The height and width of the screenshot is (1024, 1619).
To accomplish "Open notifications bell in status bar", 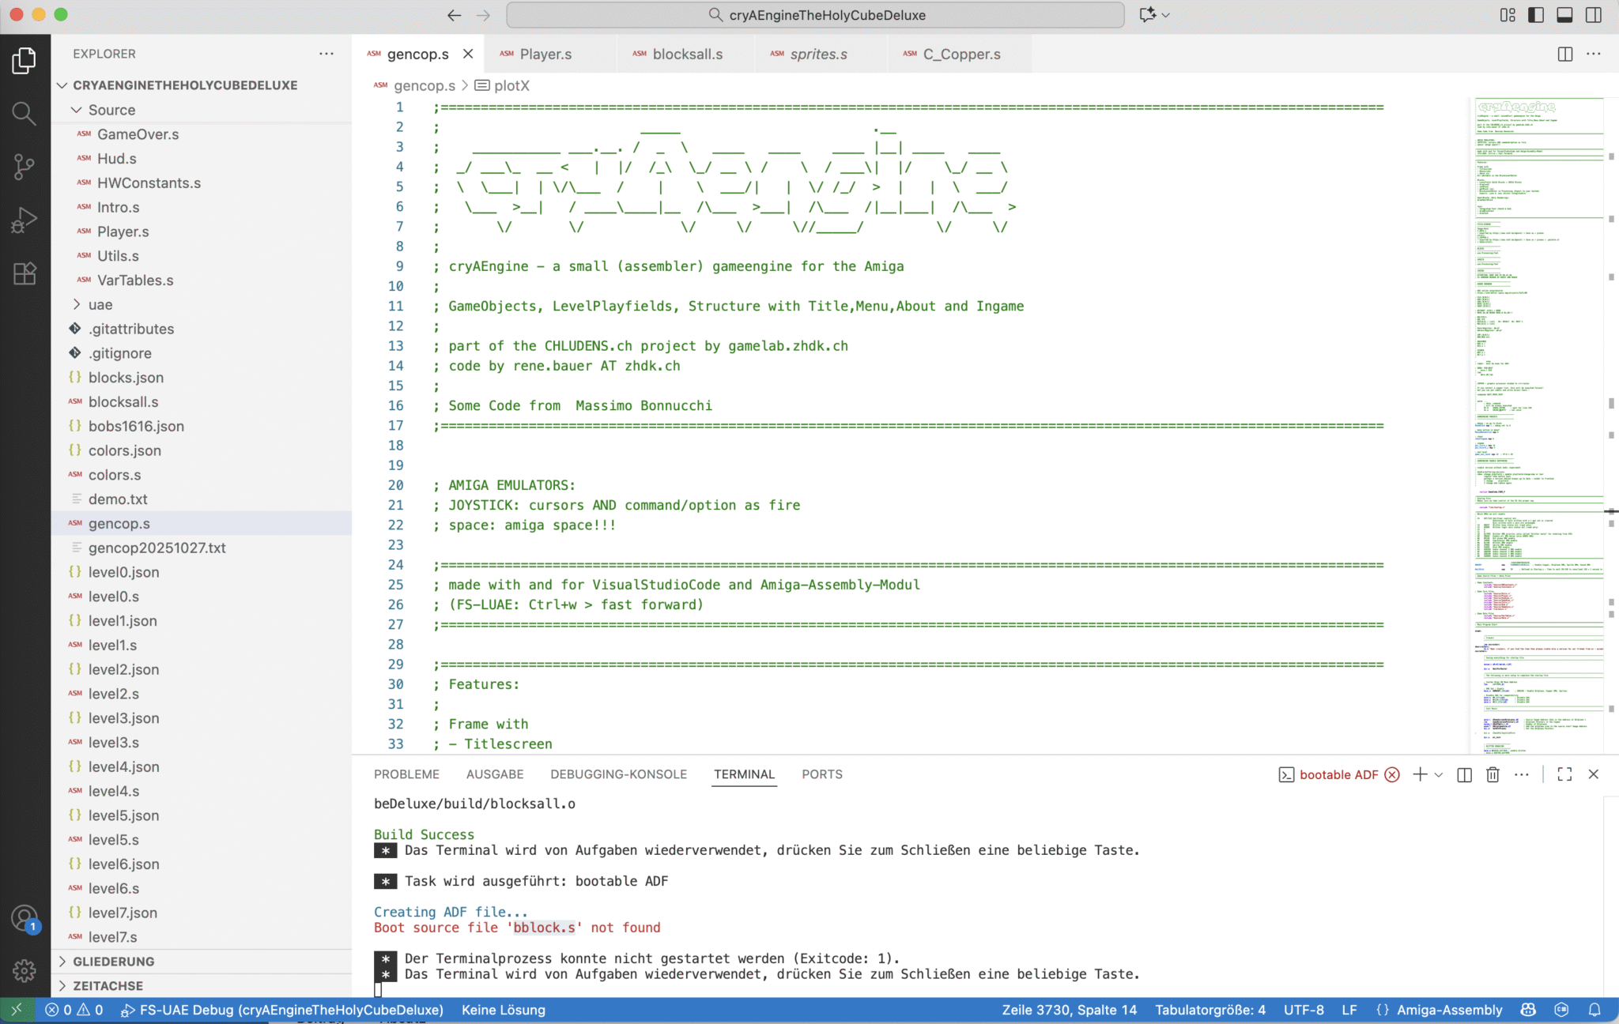I will 1594,1010.
